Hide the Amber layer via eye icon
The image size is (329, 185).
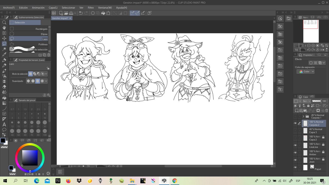pyautogui.click(x=295, y=153)
